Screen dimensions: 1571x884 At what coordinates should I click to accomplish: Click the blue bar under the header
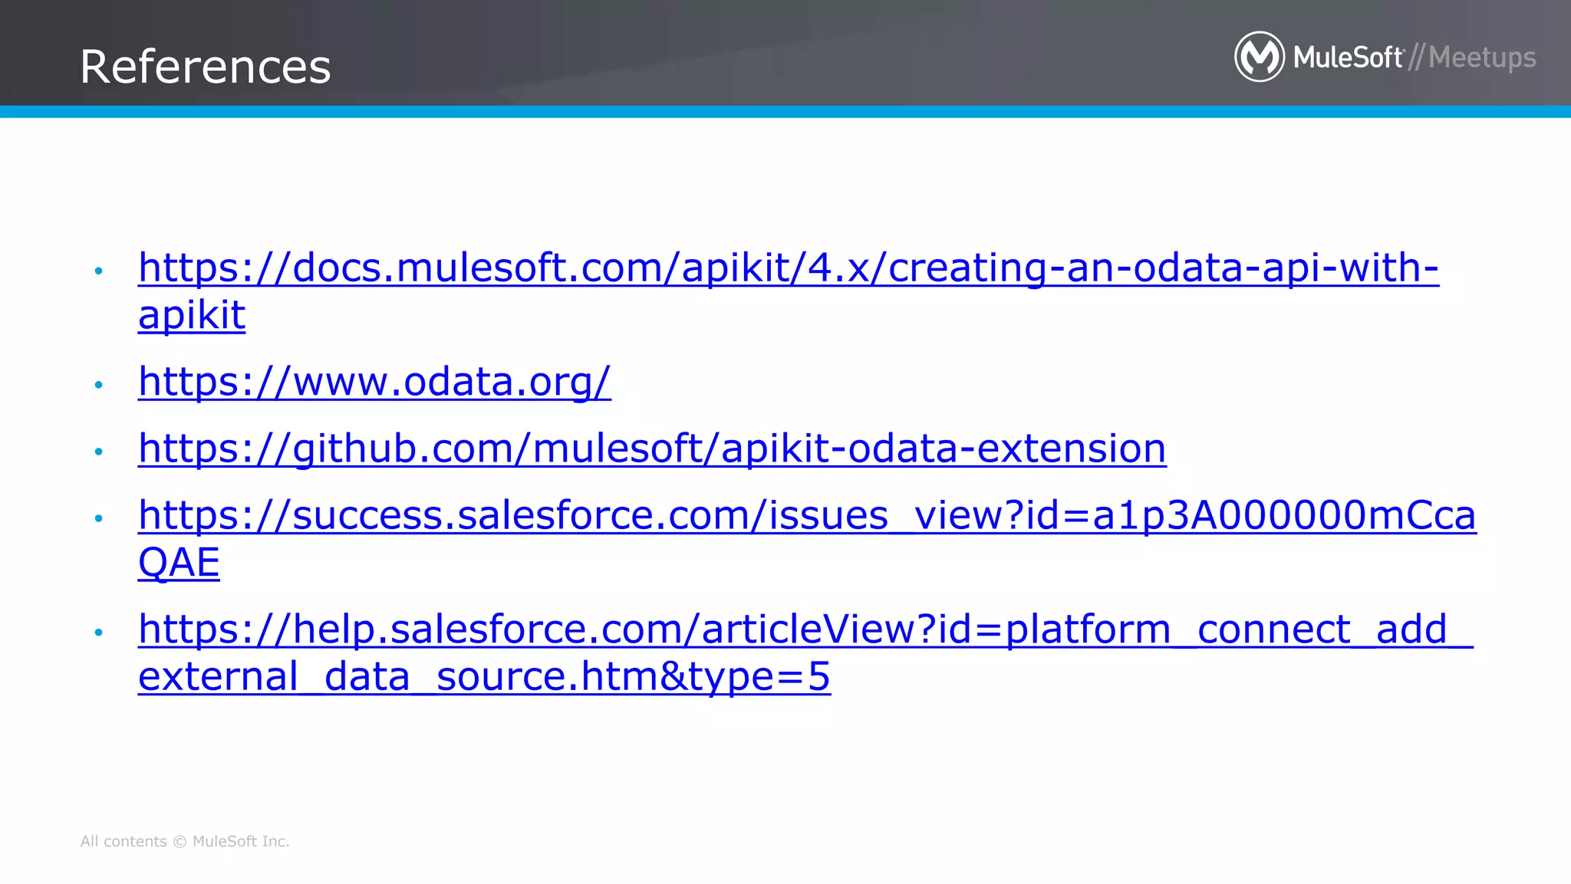pyautogui.click(x=785, y=112)
